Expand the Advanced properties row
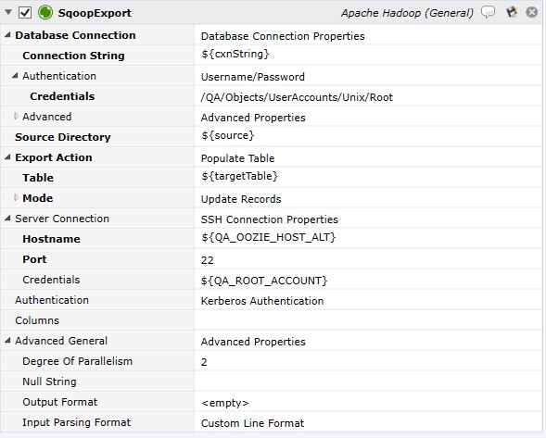Viewport: 546px width, 438px height. pyautogui.click(x=16, y=116)
